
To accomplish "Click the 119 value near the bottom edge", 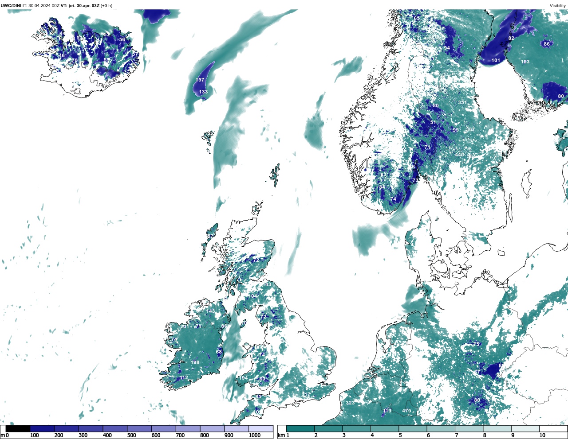I will tap(387, 411).
